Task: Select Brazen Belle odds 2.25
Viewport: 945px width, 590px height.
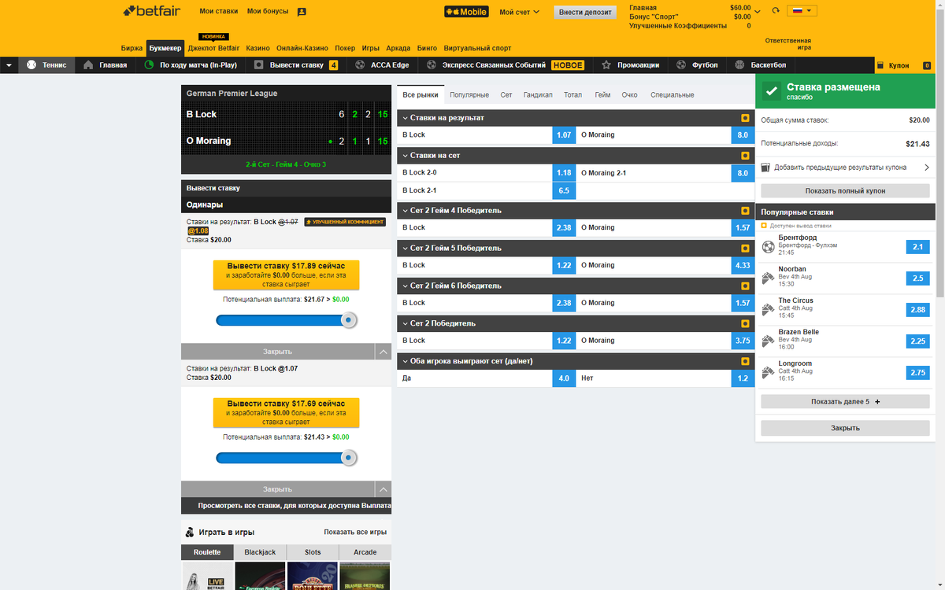Action: [917, 341]
